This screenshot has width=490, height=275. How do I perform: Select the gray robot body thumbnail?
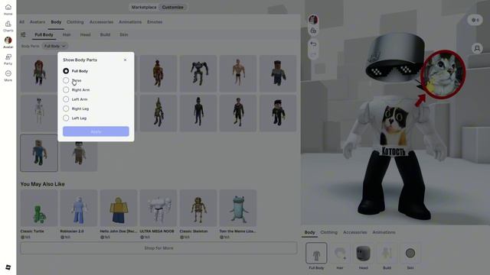198,73
